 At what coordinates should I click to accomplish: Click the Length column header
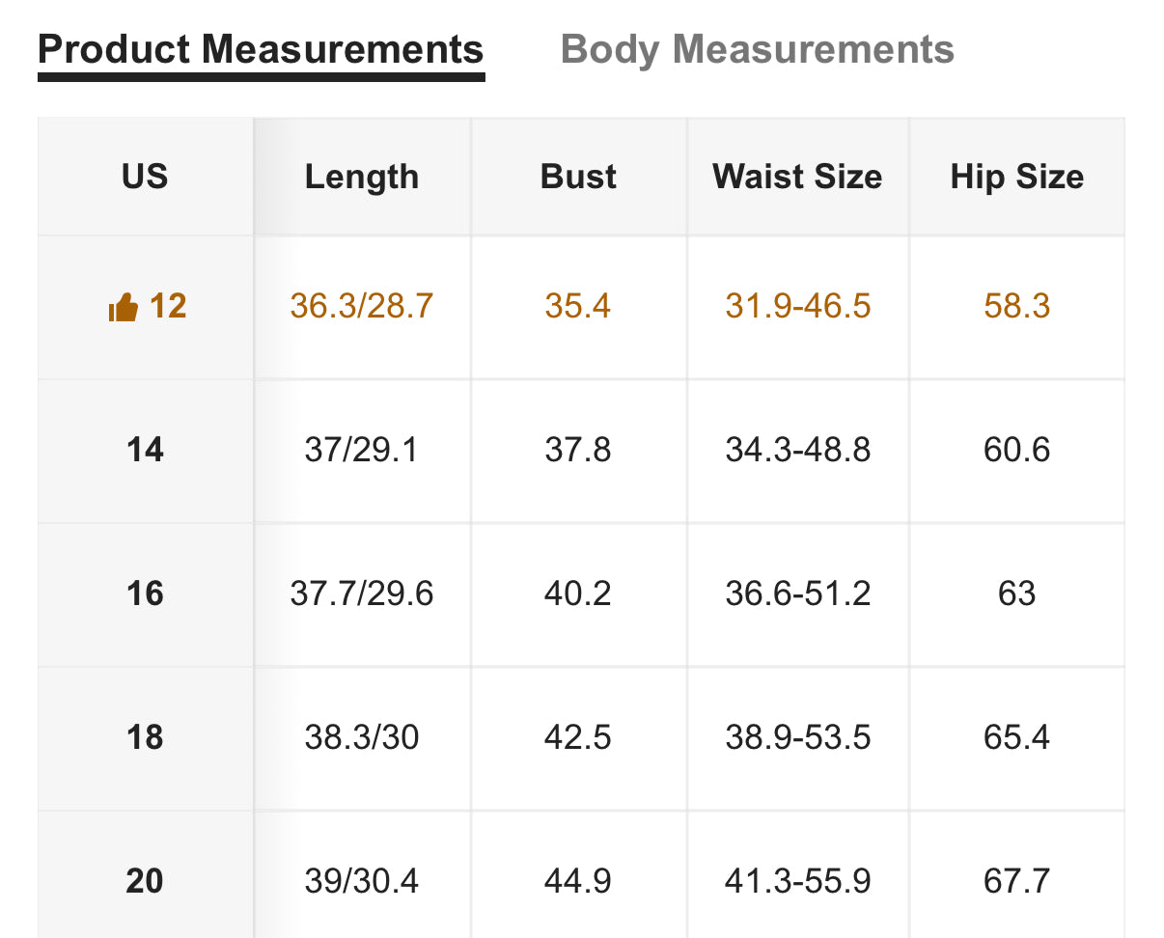tap(362, 177)
